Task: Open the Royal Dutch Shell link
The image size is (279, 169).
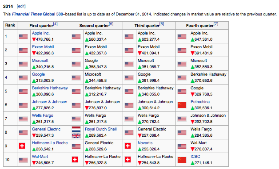Action: 101,129
